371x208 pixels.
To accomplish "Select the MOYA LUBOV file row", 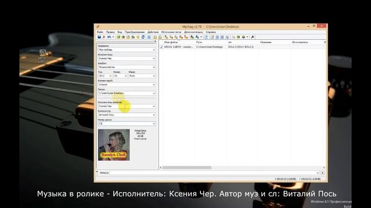I will [242, 47].
